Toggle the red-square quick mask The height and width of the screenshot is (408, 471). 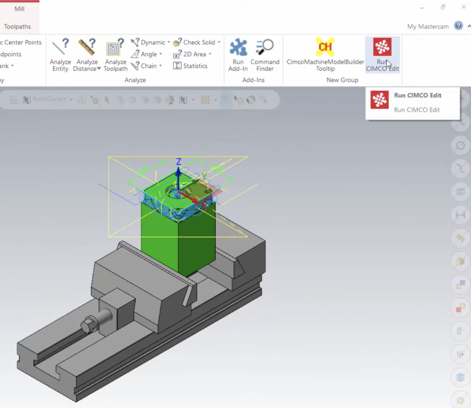[460, 307]
